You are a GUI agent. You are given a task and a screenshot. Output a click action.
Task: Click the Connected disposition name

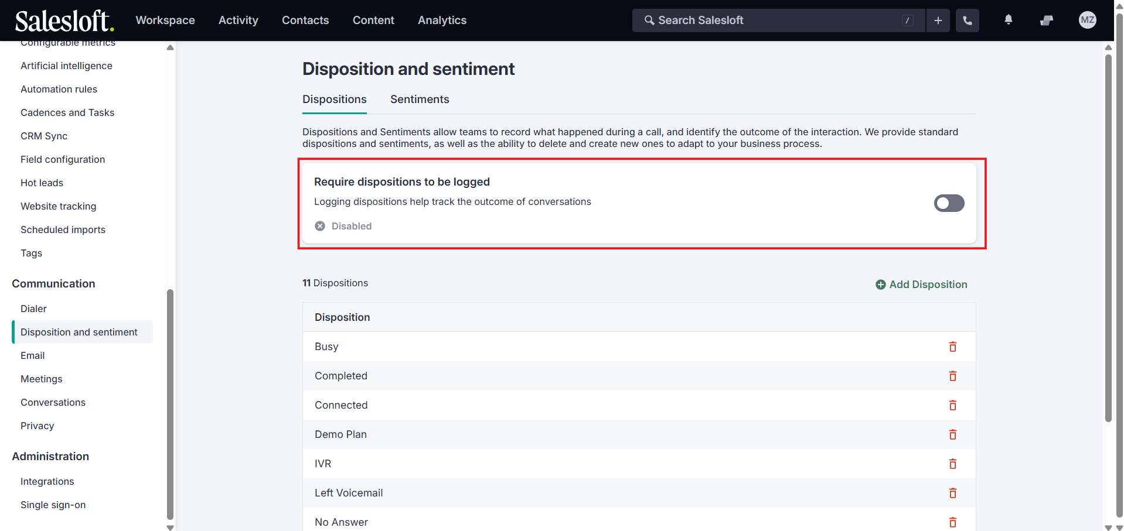click(x=341, y=405)
